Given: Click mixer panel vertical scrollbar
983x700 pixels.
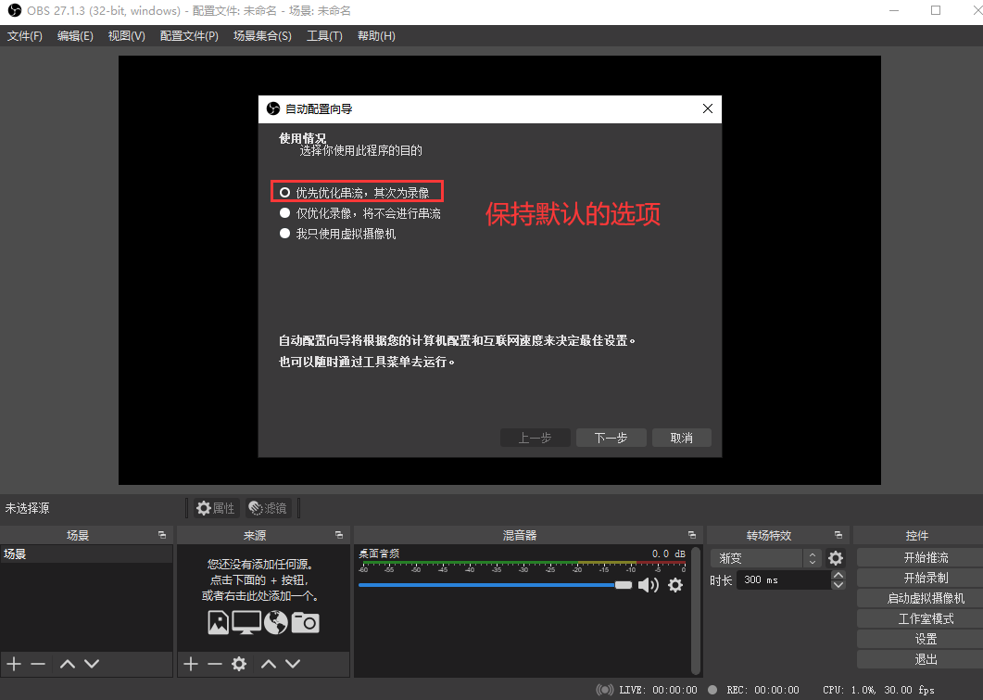Looking at the screenshot, I should coord(695,610).
